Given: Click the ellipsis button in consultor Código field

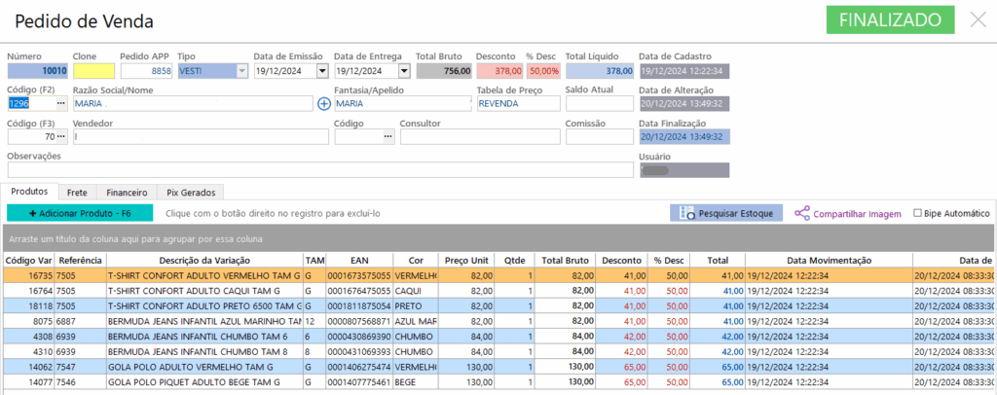Looking at the screenshot, I should pyautogui.click(x=388, y=137).
